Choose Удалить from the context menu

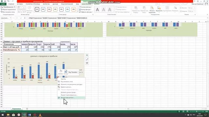(x=72, y=79)
